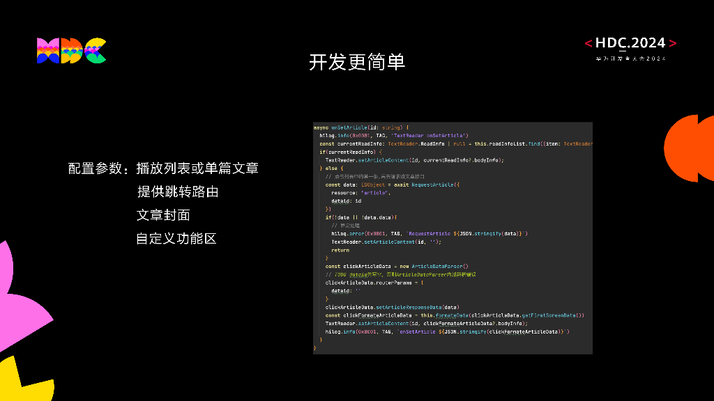Click the line 文章封面
Image resolution: width=714 pixels, height=401 pixels.
pos(163,214)
